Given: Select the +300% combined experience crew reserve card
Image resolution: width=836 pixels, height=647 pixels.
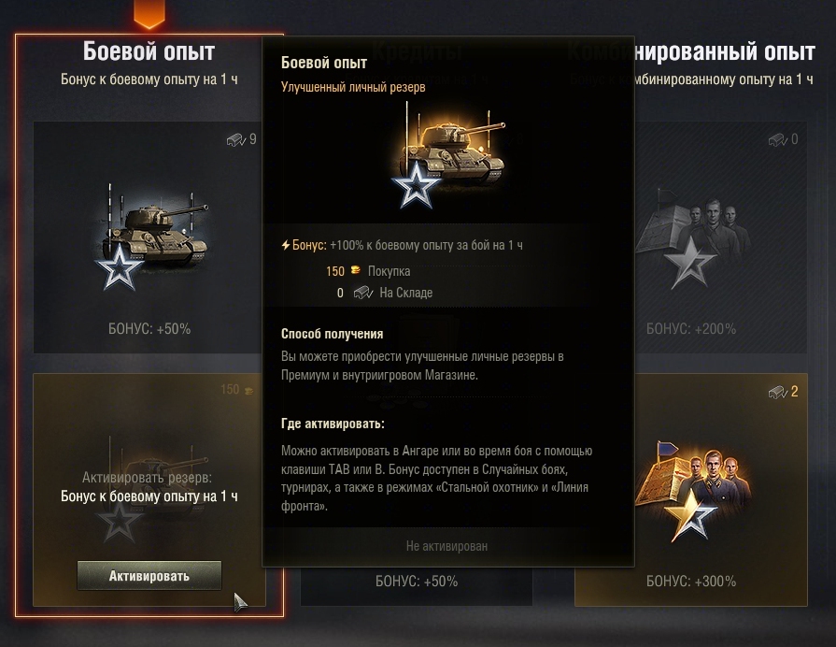Looking at the screenshot, I should (x=691, y=490).
